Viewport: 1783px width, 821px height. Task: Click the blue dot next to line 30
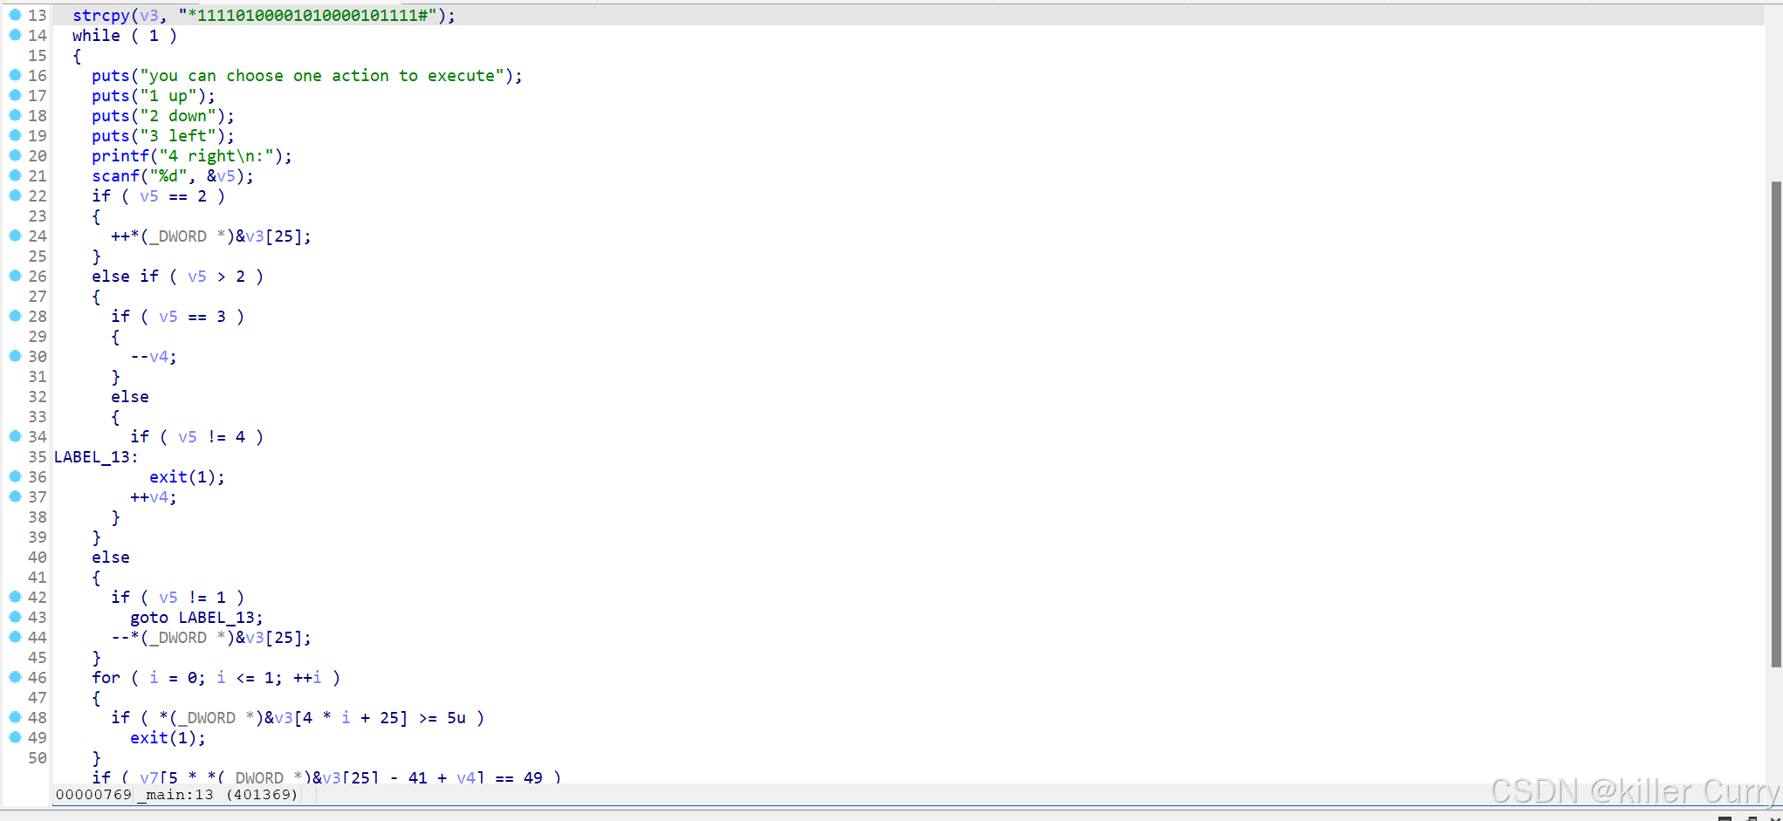16,356
